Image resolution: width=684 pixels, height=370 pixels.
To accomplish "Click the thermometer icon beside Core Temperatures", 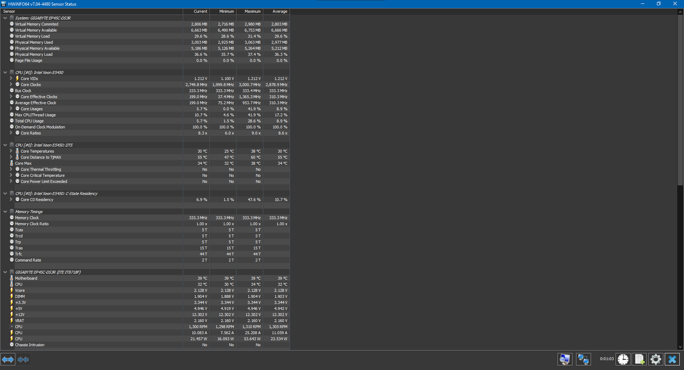I will [18, 151].
